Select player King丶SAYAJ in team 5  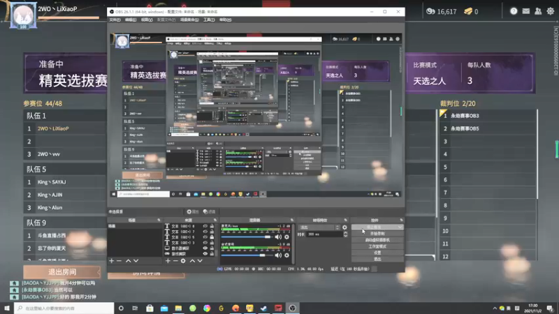(52, 182)
